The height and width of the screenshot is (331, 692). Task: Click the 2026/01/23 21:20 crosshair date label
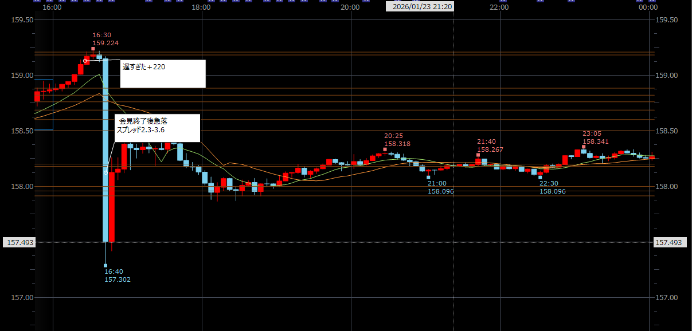point(419,7)
